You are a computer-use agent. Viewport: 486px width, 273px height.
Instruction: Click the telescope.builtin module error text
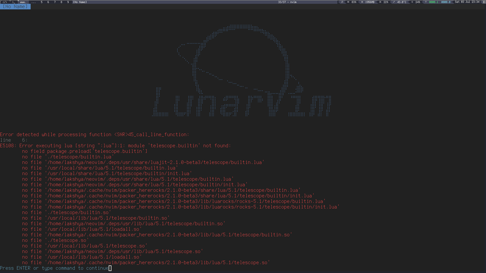(173, 145)
